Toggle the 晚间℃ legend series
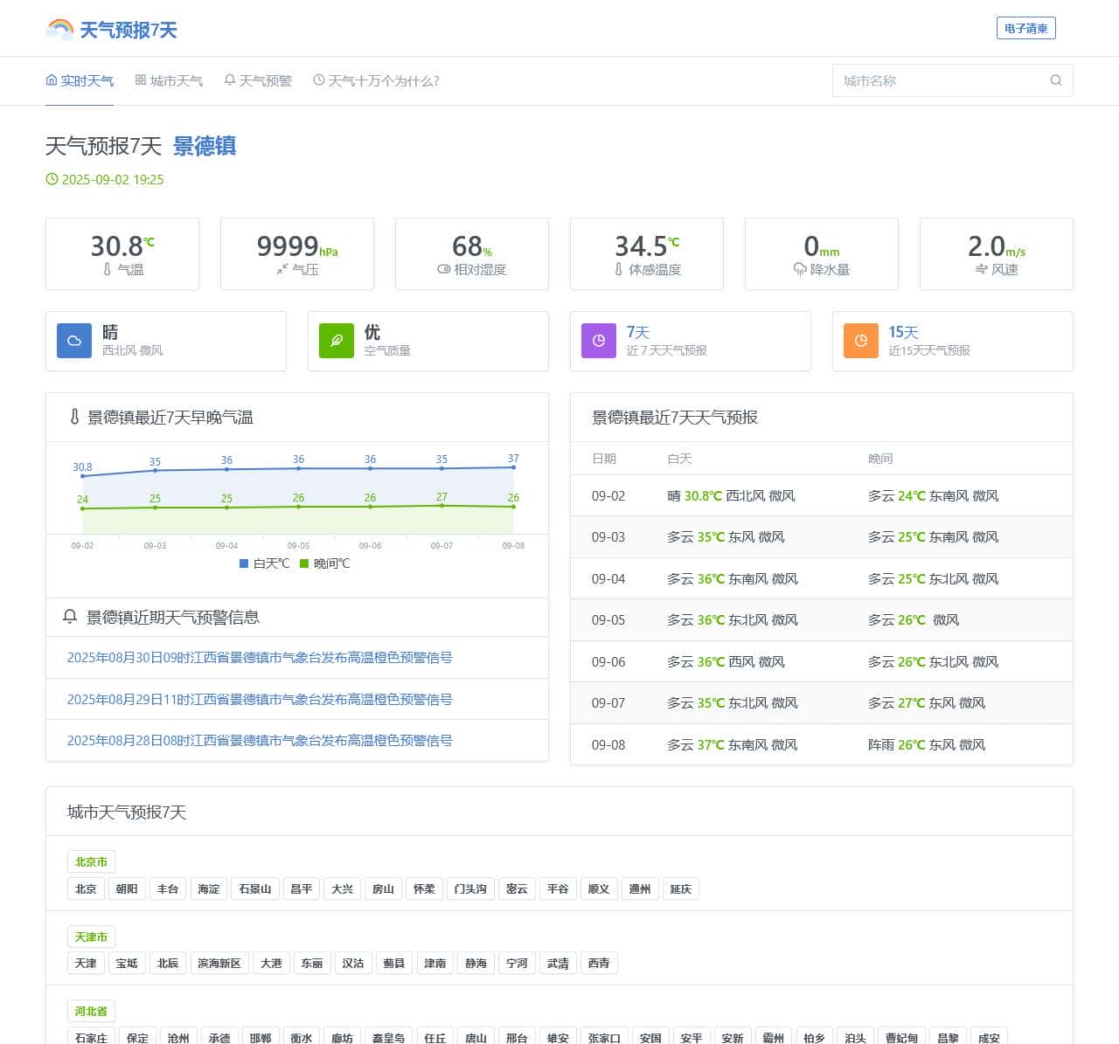Viewport: 1119px width, 1044px height. click(324, 563)
